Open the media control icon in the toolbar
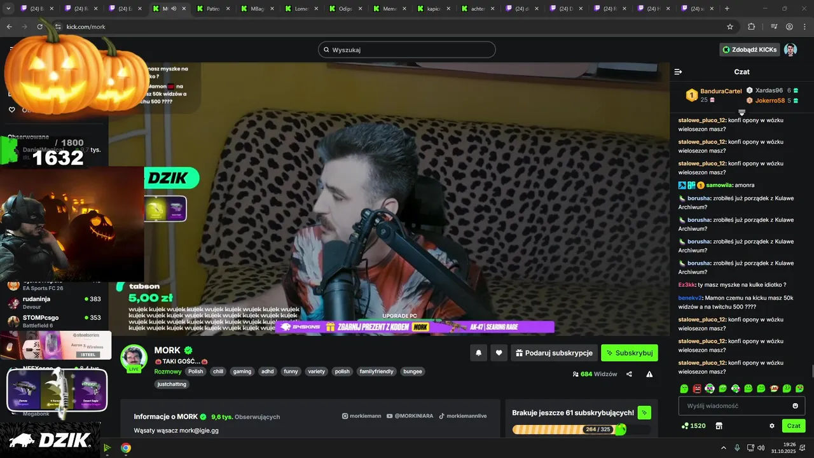The height and width of the screenshot is (458, 814). pos(774,27)
